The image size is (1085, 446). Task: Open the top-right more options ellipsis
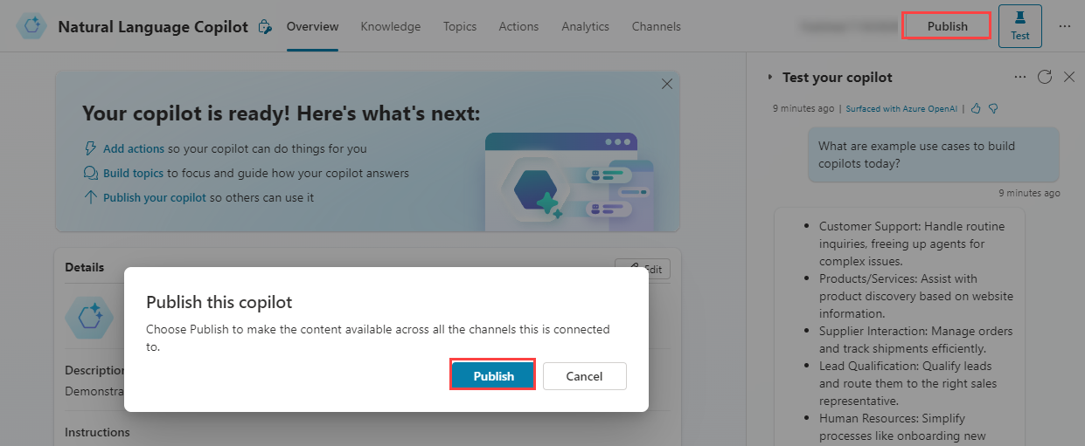1064,26
